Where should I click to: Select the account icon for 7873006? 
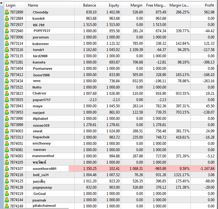pos(7,37)
